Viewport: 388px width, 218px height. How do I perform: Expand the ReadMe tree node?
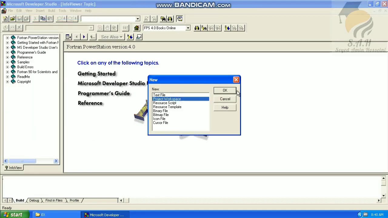pos(7,77)
